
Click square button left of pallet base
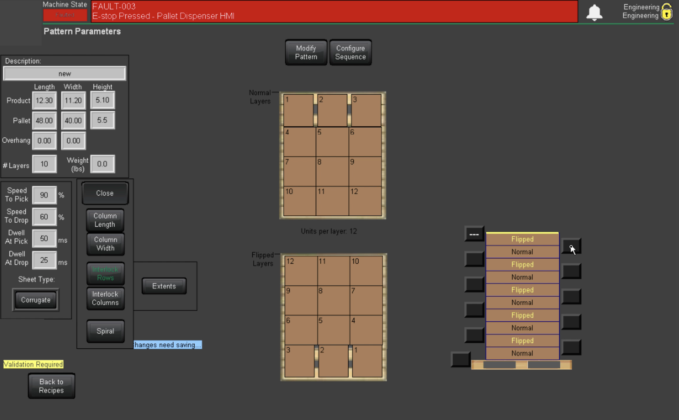(460, 359)
